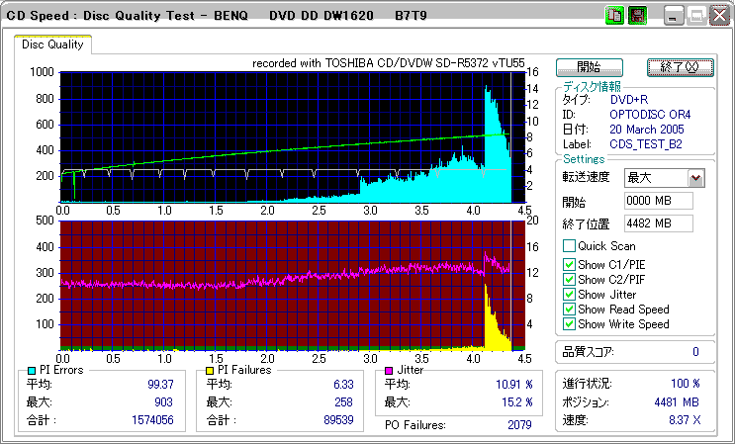
Task: Click the Jitter average 10.91 %
Action: point(514,385)
